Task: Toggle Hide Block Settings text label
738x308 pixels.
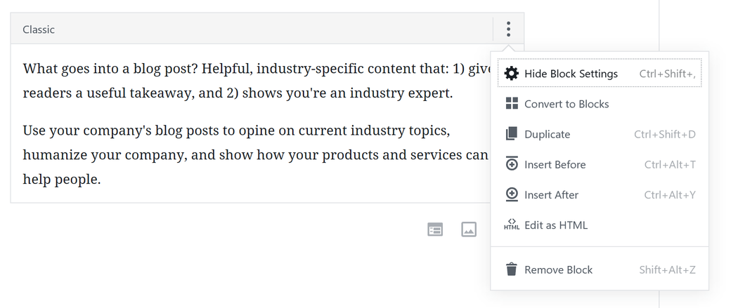Action: point(571,74)
